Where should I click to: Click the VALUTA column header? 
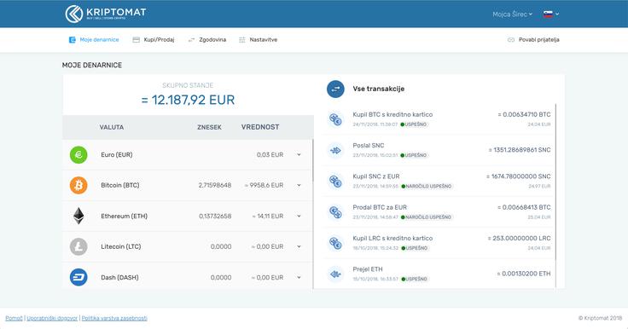111,127
